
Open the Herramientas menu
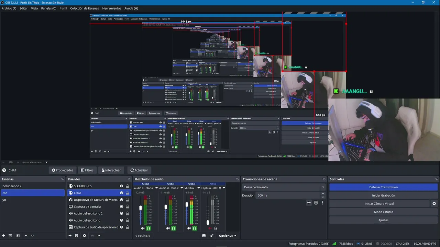pyautogui.click(x=112, y=8)
